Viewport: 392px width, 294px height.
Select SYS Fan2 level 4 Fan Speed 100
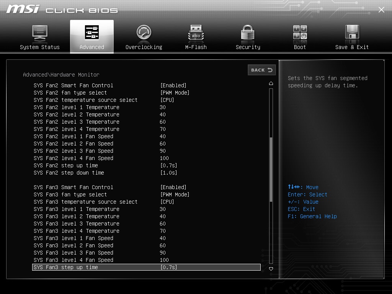tap(164, 158)
